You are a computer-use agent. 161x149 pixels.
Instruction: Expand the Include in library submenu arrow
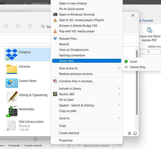click(x=119, y=88)
